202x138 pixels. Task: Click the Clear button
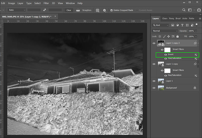pos(69,10)
